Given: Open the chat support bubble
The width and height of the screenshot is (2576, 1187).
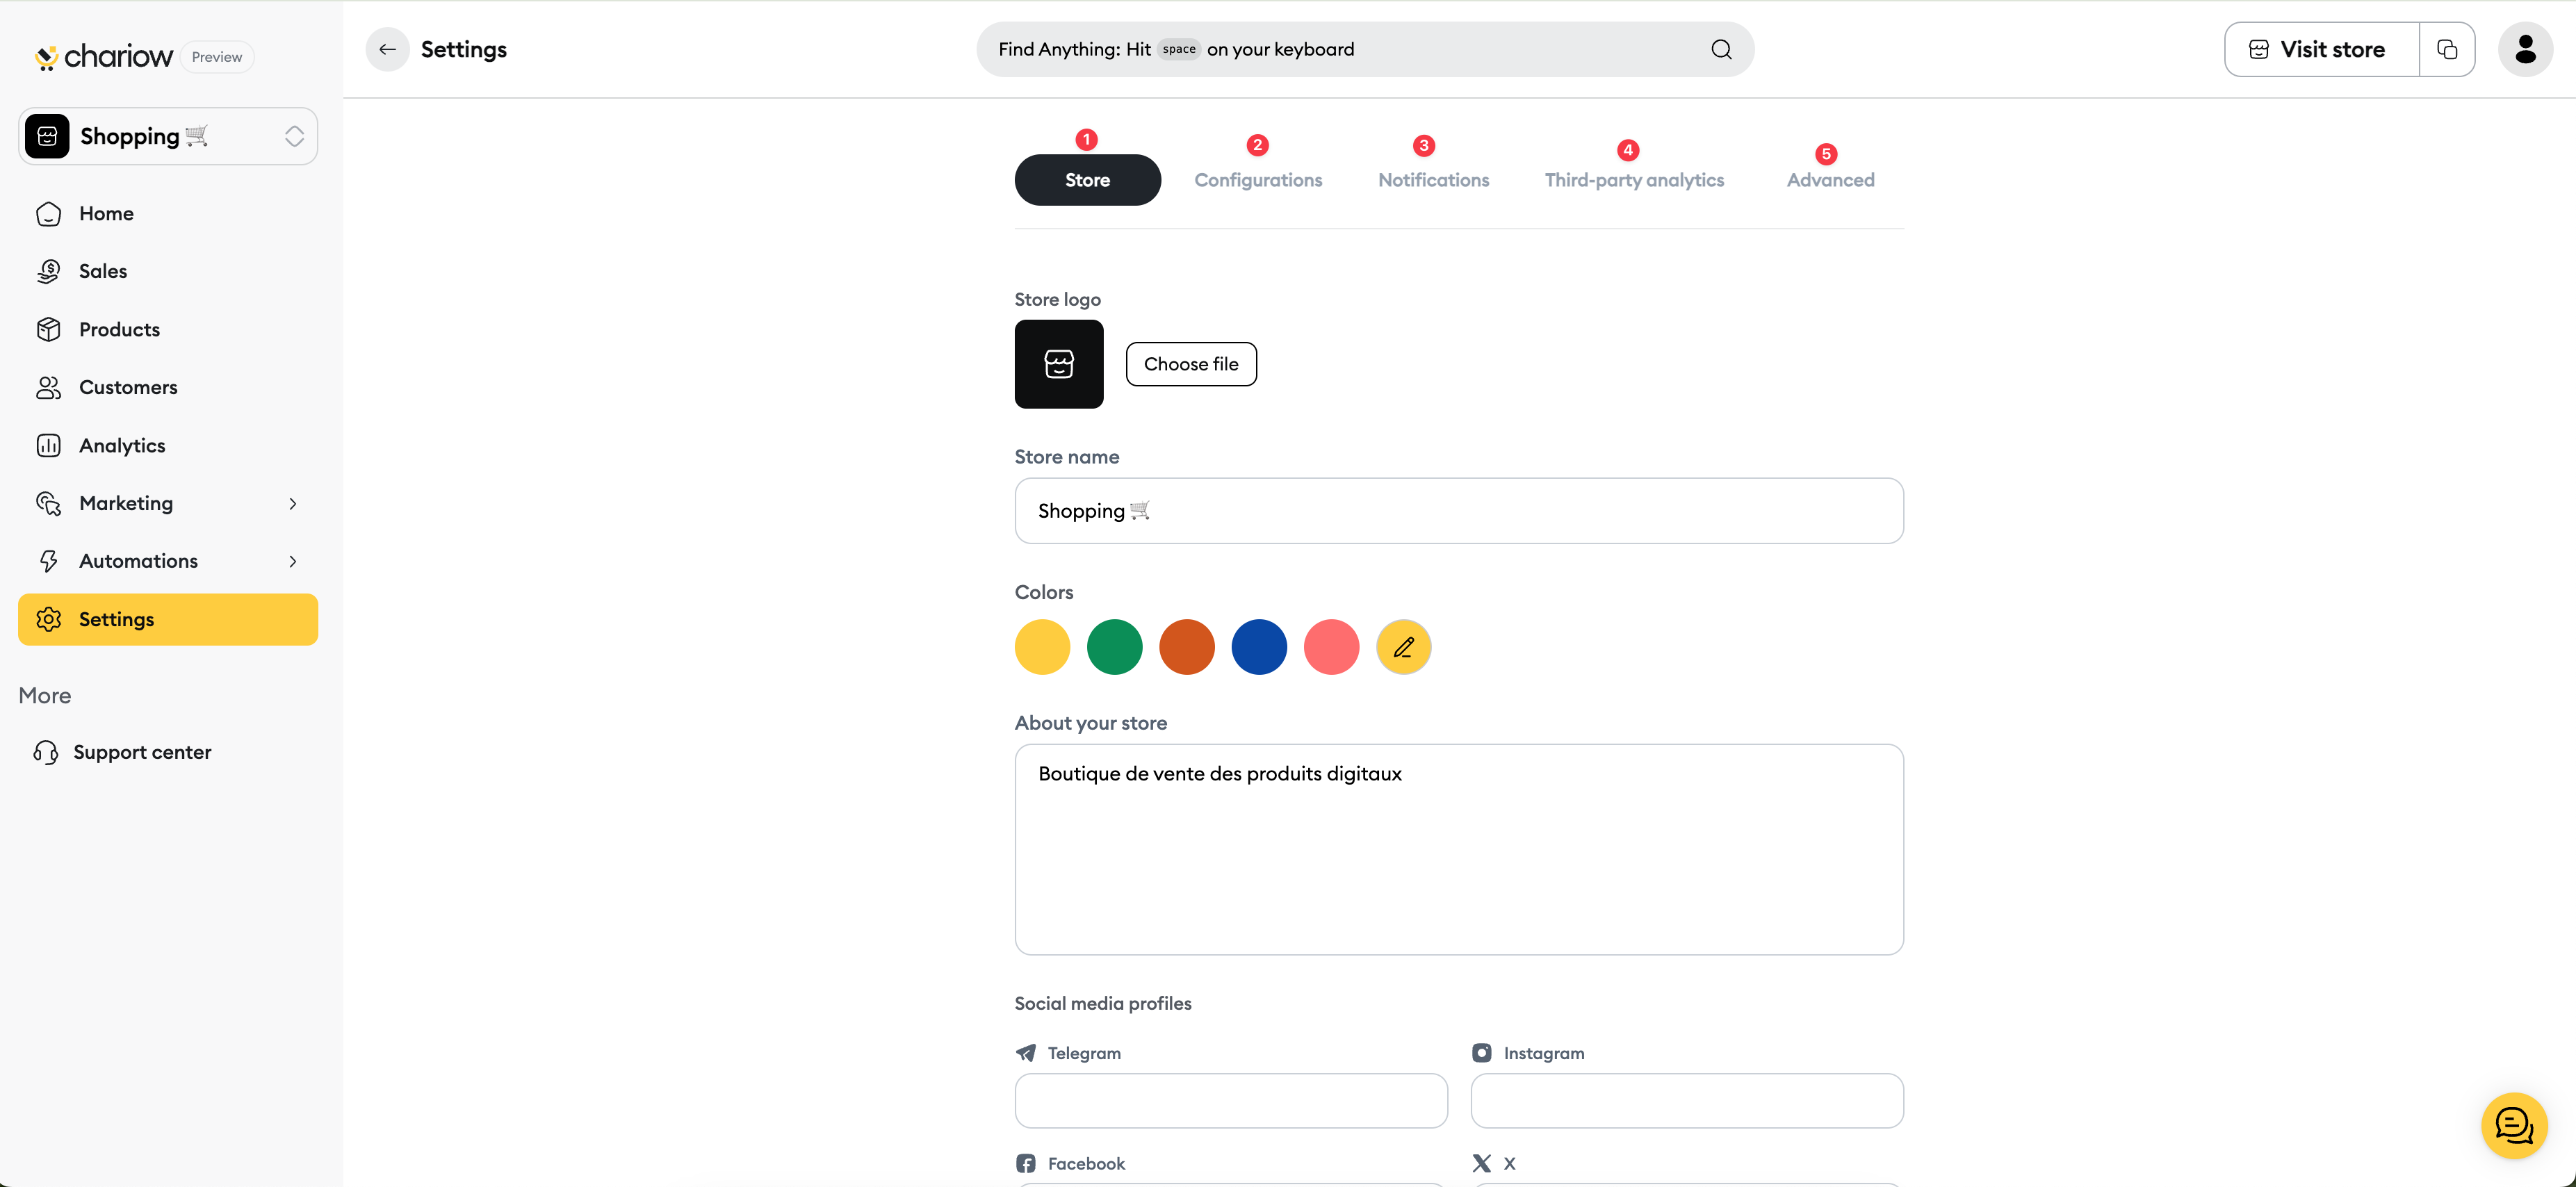Looking at the screenshot, I should [2514, 1126].
